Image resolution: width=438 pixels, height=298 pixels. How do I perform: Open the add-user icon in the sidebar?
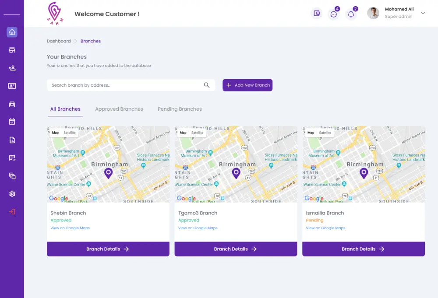pos(12,68)
